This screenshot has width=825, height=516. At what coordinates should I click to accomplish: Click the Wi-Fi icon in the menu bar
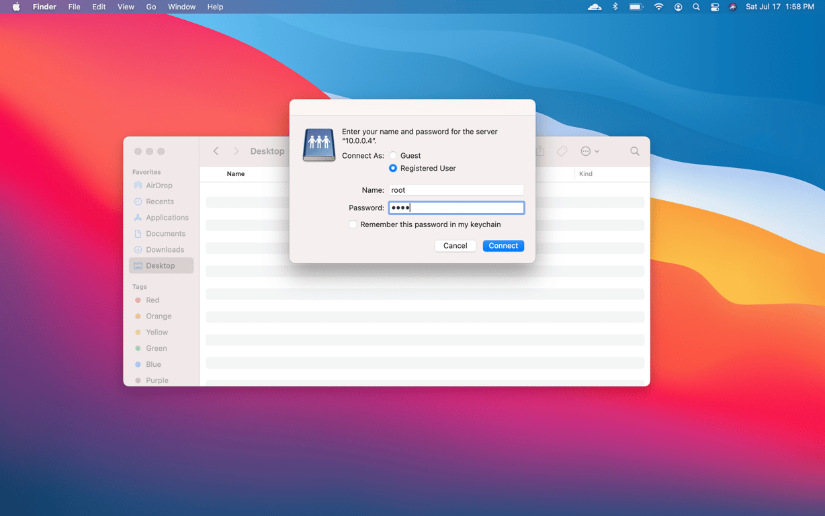click(x=658, y=7)
